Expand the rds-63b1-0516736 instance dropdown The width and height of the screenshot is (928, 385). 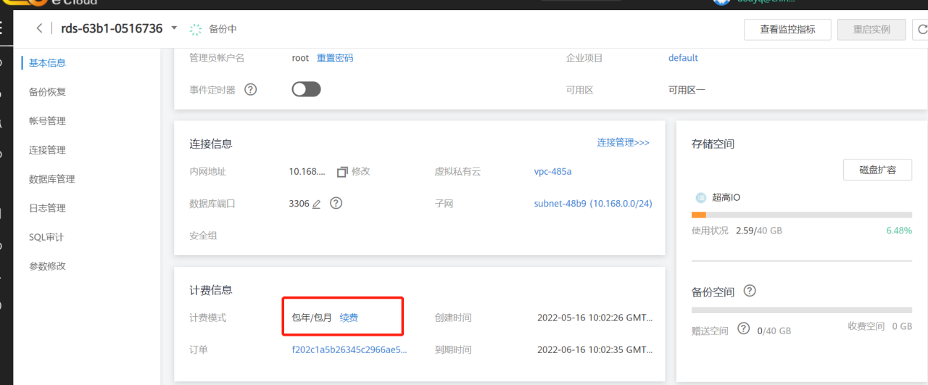(173, 29)
